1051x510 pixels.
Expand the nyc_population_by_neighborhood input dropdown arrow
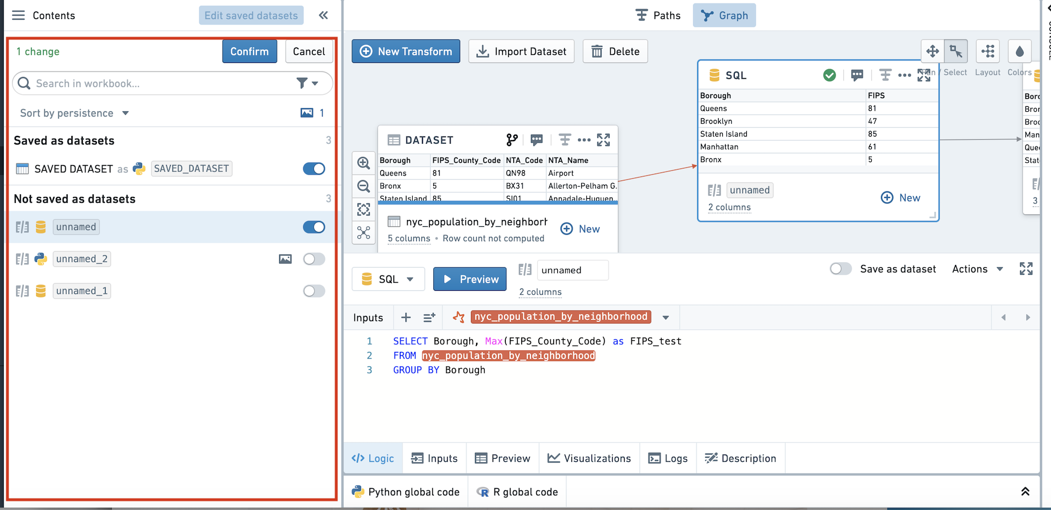pyautogui.click(x=666, y=318)
